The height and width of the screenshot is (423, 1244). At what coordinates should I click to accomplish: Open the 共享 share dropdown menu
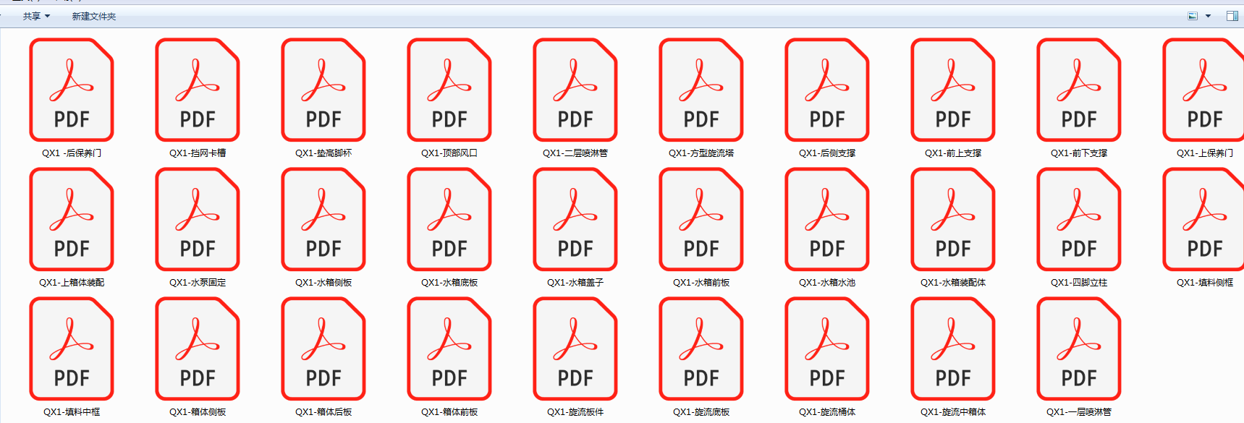[x=36, y=16]
